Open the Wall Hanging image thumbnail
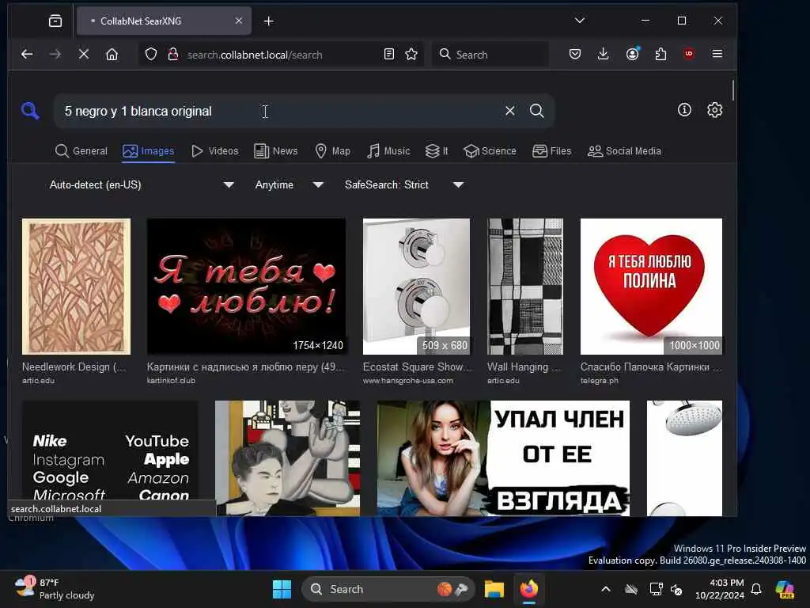The height and width of the screenshot is (608, 810). pos(525,287)
